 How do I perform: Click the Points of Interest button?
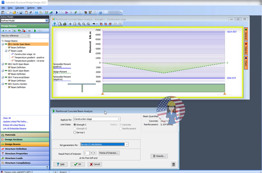pyautogui.click(x=109, y=153)
